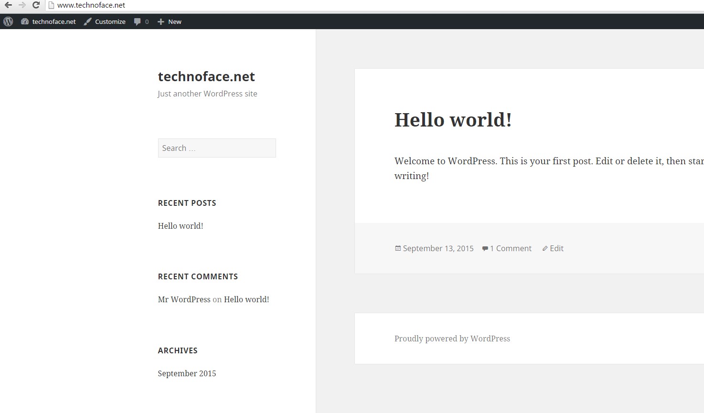This screenshot has height=413, width=704.
Task: Open the Hello world! post title
Action: 453,119
